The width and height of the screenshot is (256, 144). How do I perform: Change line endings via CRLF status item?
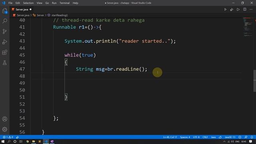point(205,137)
